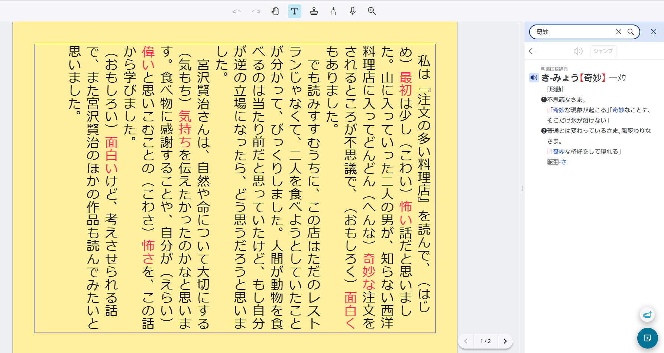Viewport: 664px width, 353px height.
Task: Go back in the dictionary panel
Action: pos(532,51)
